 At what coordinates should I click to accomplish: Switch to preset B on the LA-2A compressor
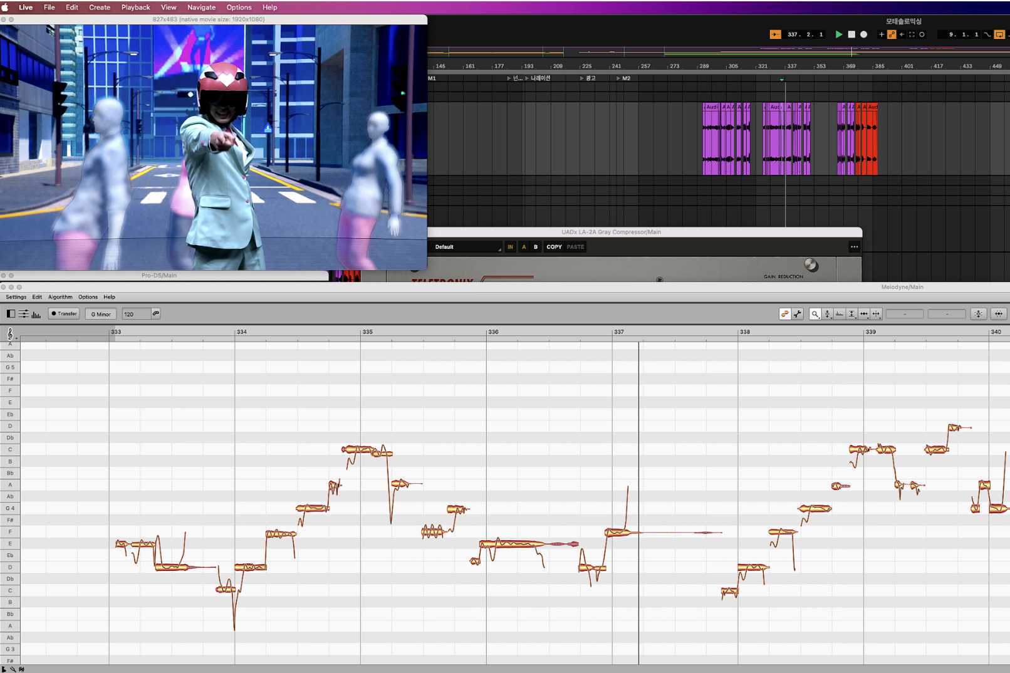pyautogui.click(x=534, y=247)
